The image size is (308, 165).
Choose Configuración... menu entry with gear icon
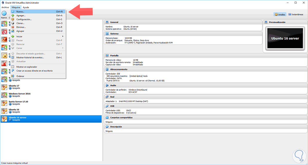point(38,19)
